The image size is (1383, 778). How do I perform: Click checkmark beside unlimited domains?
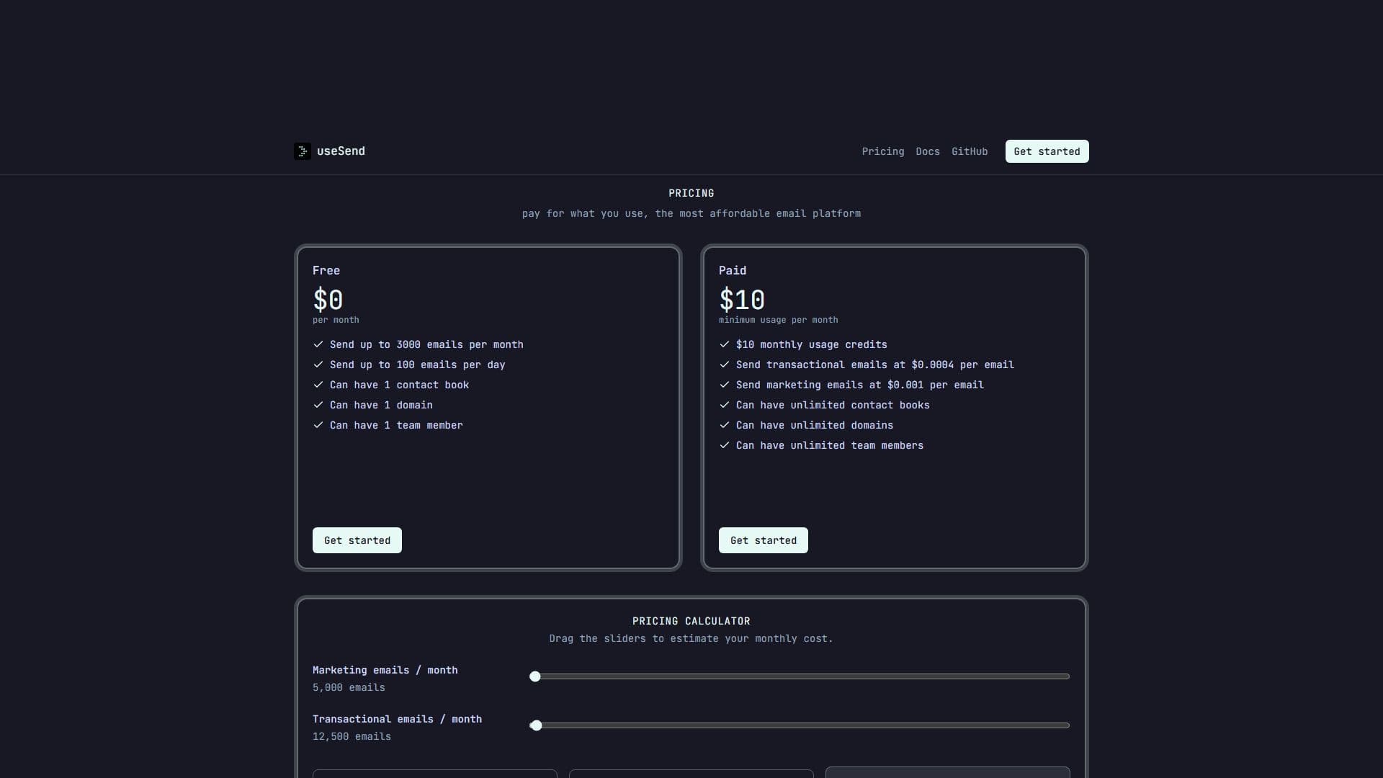coord(725,425)
